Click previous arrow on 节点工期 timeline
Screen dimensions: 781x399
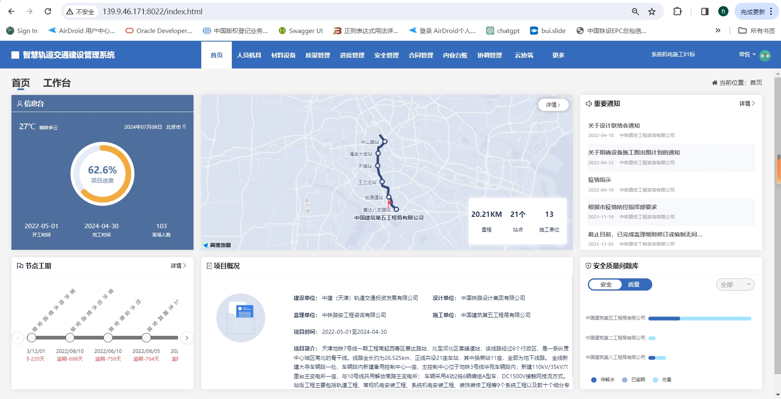pos(18,337)
